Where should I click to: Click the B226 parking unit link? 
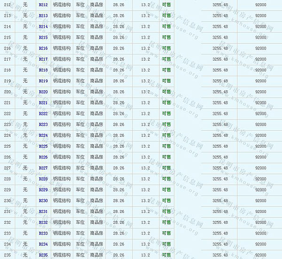[43, 157]
